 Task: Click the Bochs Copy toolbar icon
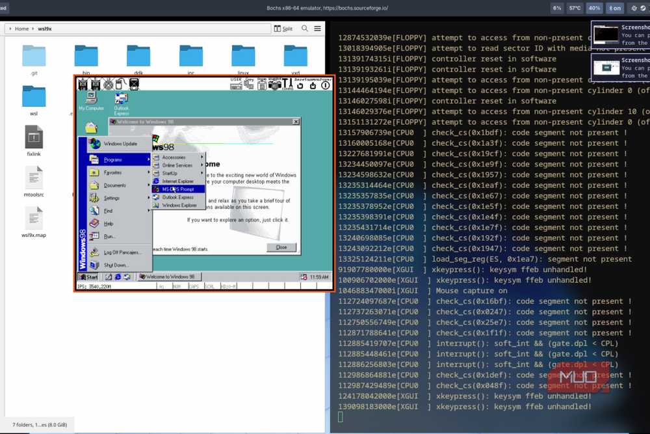[249, 84]
